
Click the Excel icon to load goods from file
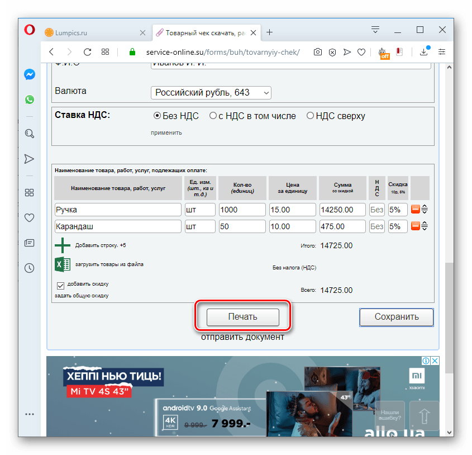tap(63, 263)
